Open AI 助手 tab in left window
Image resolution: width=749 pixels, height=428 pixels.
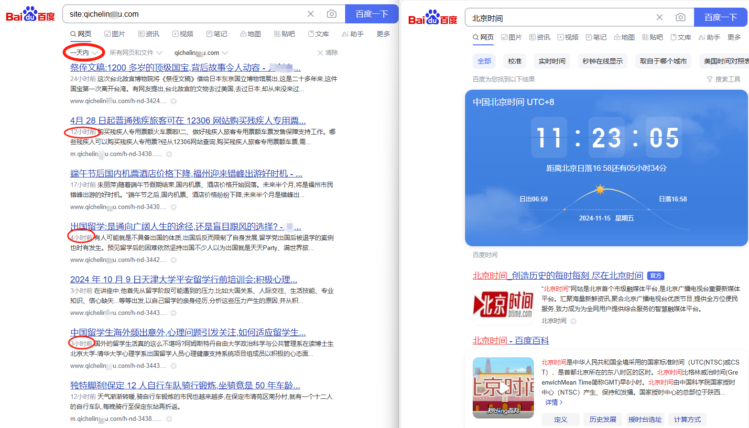tap(353, 34)
